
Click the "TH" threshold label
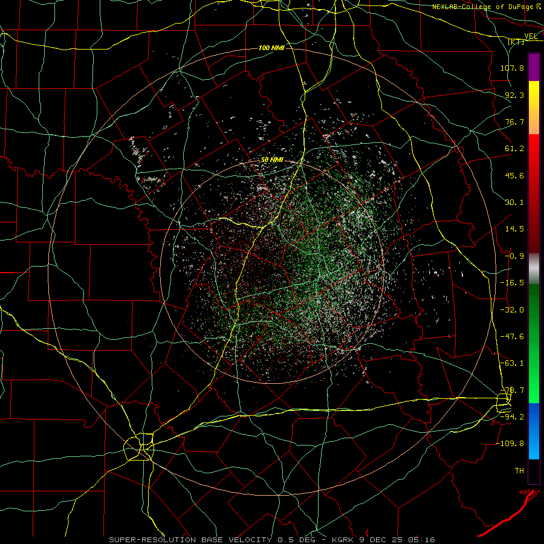(x=519, y=471)
